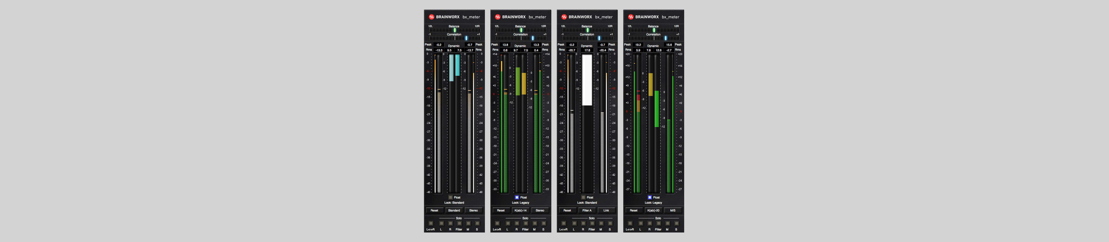Solo the Filter in the K(atz)-20 meter
The height and width of the screenshot is (242, 1109).
[x=659, y=223]
